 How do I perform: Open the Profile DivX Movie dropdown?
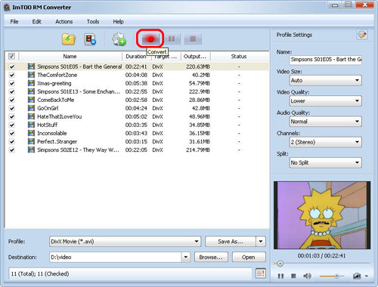(x=125, y=242)
